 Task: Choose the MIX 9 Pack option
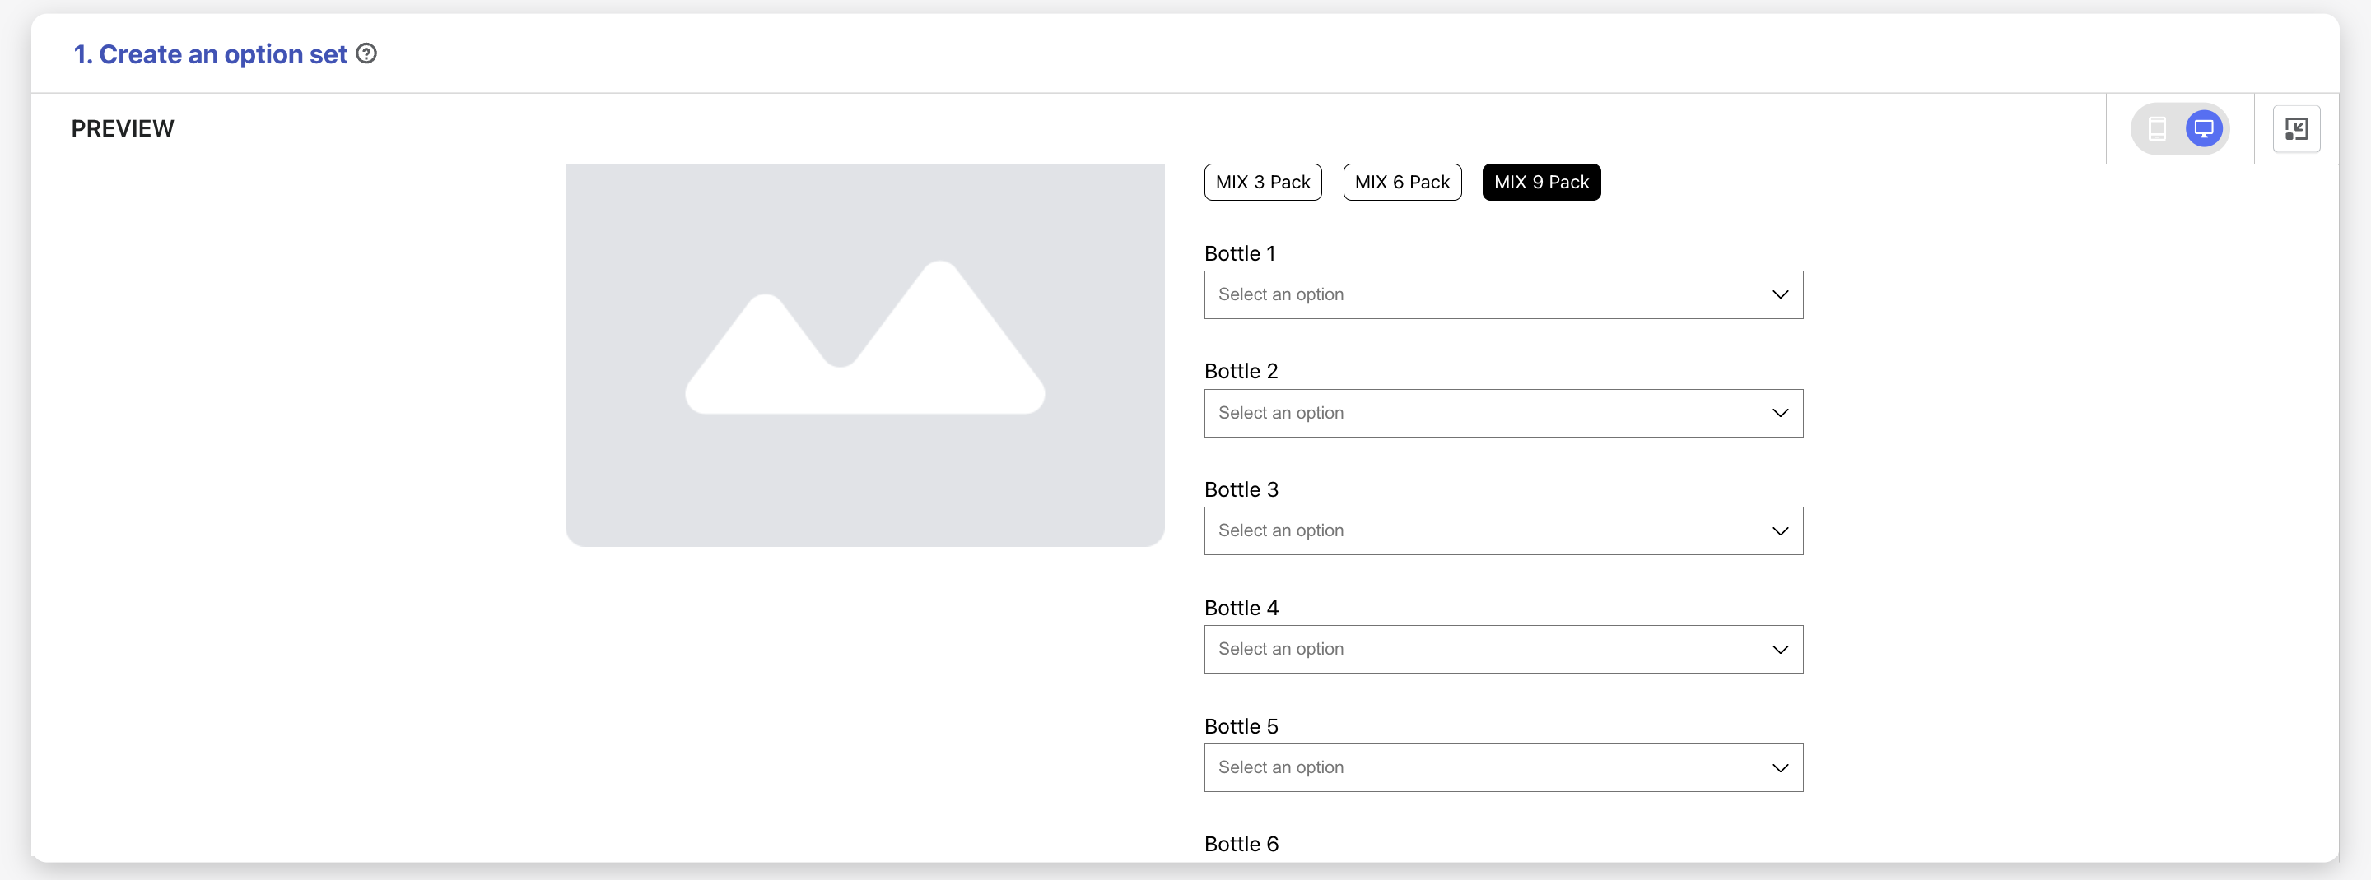point(1541,182)
